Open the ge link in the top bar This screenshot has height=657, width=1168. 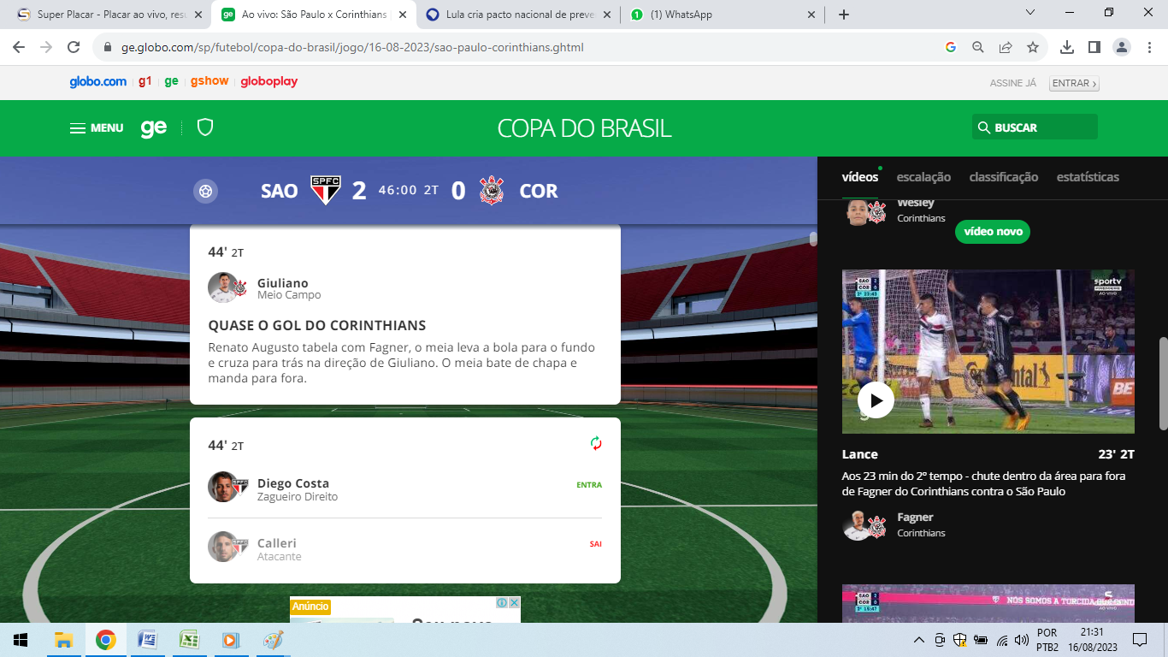pyautogui.click(x=171, y=81)
